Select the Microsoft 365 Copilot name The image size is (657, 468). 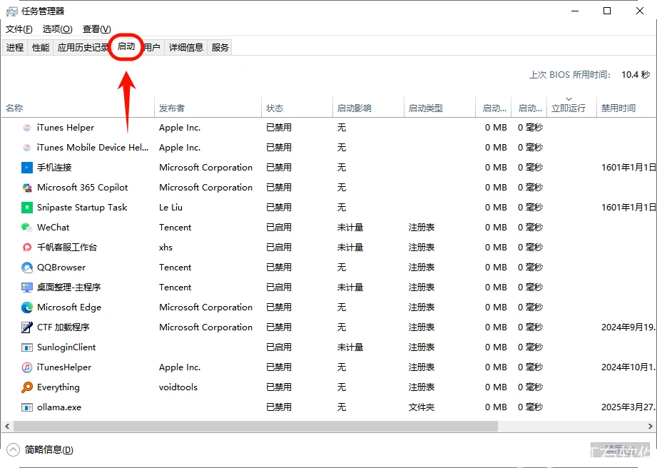[83, 188]
